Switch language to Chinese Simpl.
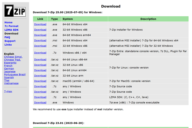The height and width of the screenshot is (128, 192). coord(13,57)
